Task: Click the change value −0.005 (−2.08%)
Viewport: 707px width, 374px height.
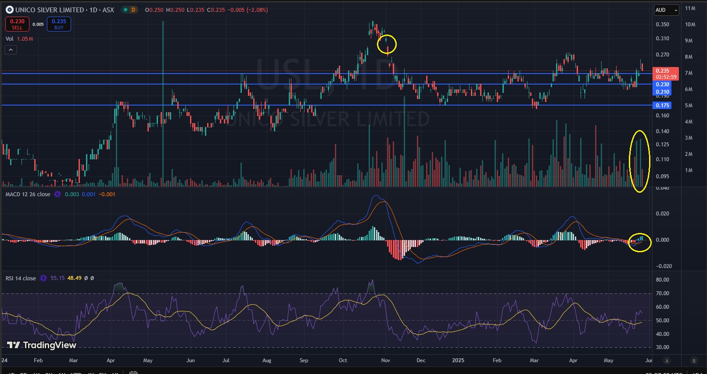Action: (x=248, y=10)
